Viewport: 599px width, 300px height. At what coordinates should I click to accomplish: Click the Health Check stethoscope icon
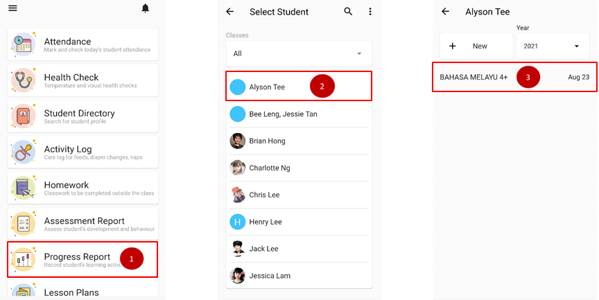(23, 80)
